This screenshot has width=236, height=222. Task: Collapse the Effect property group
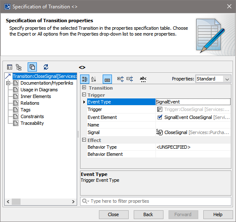(84, 140)
